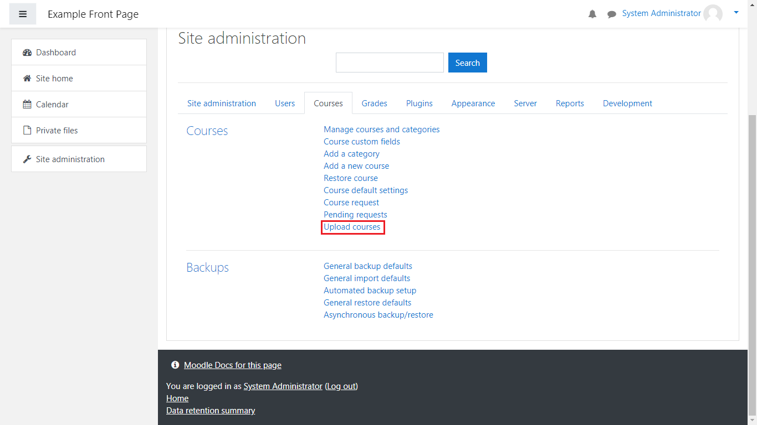Viewport: 757px width, 425px height.
Task: Click the Private files document icon
Action: [x=27, y=131]
